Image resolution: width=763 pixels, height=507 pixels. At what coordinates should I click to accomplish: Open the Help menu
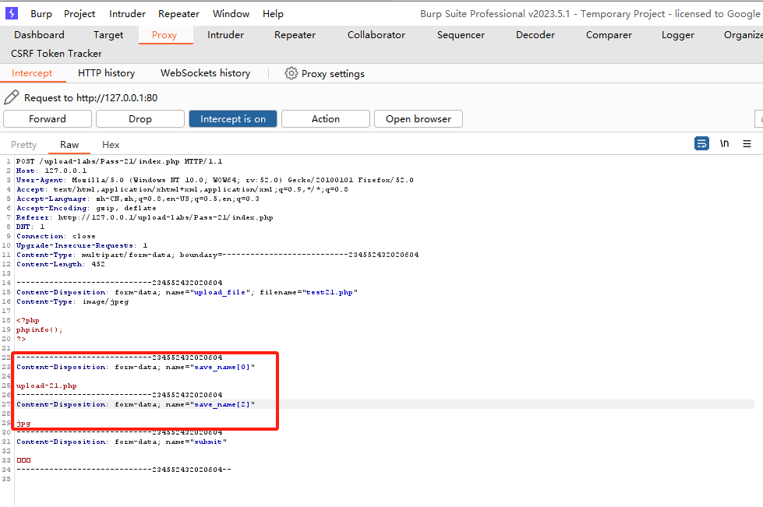click(x=273, y=13)
